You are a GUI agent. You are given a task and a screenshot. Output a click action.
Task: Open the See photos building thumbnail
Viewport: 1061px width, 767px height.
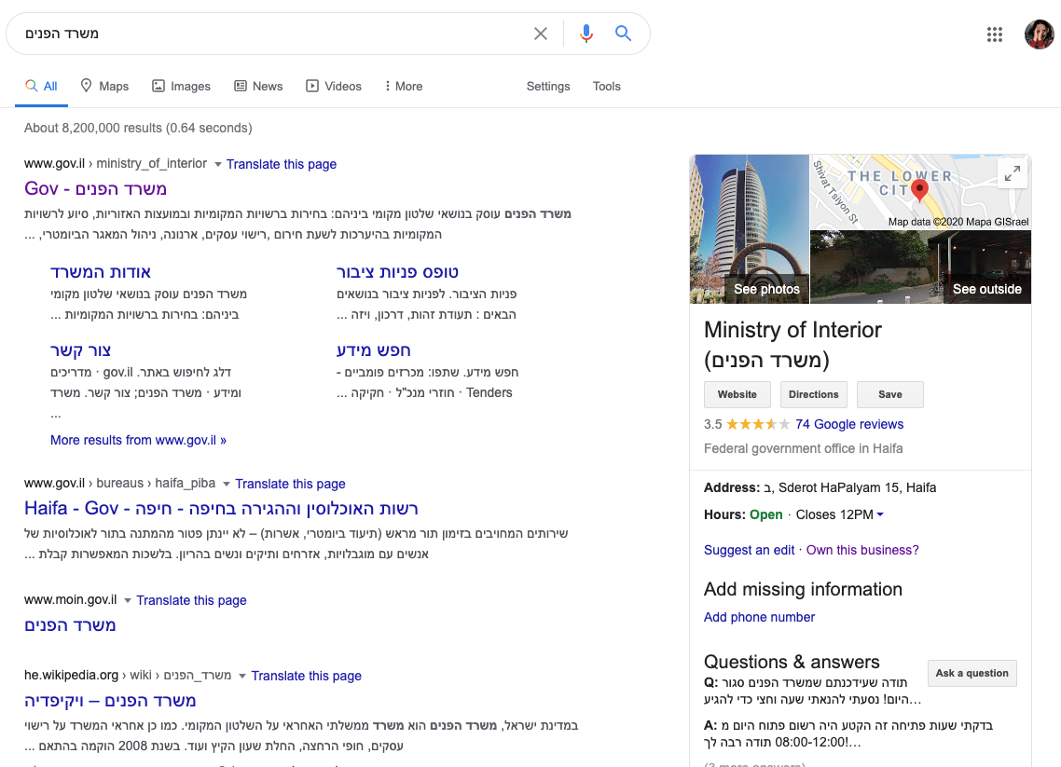click(749, 229)
